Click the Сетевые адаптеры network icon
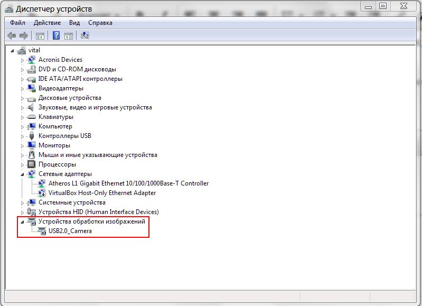Screen dimensions: 422x306 coord(32,174)
